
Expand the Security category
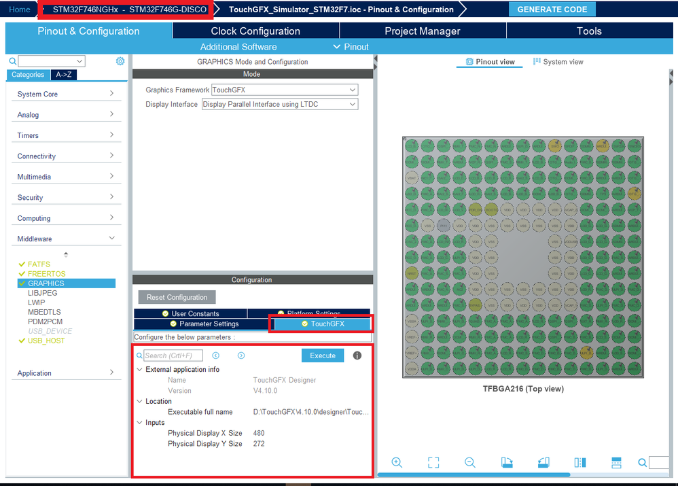tap(66, 197)
